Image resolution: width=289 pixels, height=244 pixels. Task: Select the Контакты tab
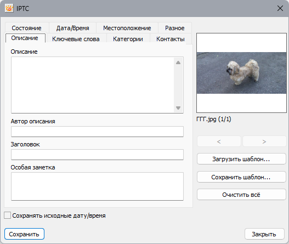click(171, 39)
